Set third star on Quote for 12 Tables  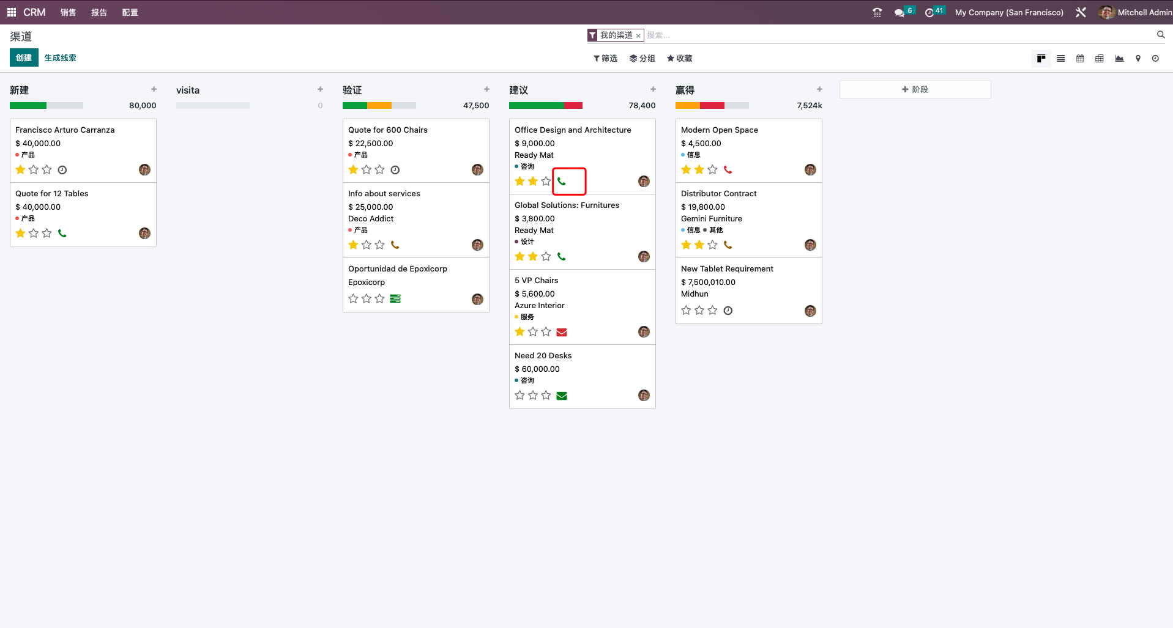pos(47,233)
